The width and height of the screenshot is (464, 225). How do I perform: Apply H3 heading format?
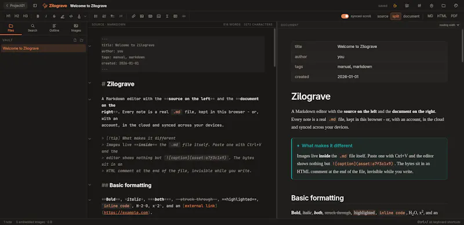pyautogui.click(x=26, y=16)
